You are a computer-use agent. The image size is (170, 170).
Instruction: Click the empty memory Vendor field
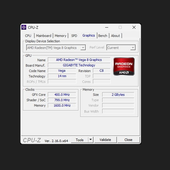[x=118, y=105]
